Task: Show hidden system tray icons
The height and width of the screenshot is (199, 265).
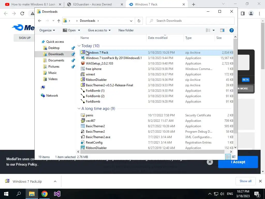Action: [210, 194]
